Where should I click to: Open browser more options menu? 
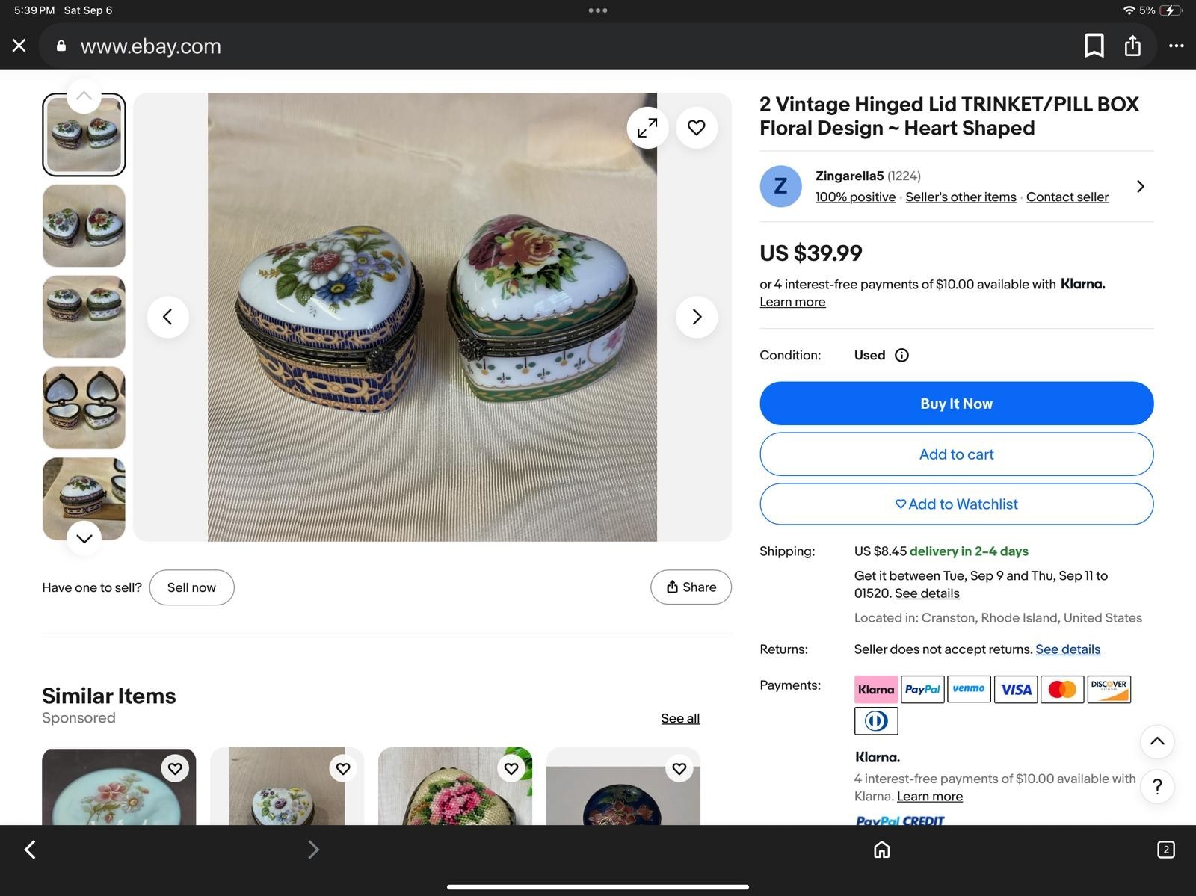click(1177, 46)
